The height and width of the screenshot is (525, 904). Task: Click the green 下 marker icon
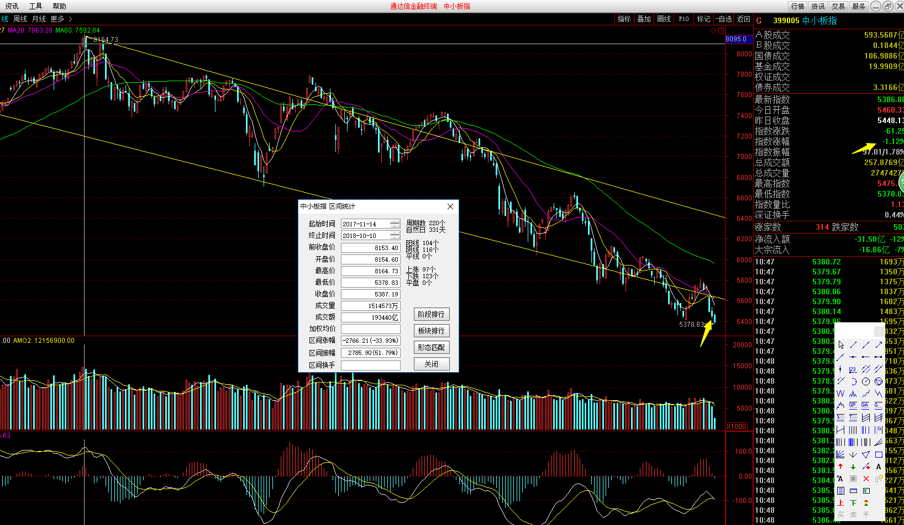coord(853,502)
